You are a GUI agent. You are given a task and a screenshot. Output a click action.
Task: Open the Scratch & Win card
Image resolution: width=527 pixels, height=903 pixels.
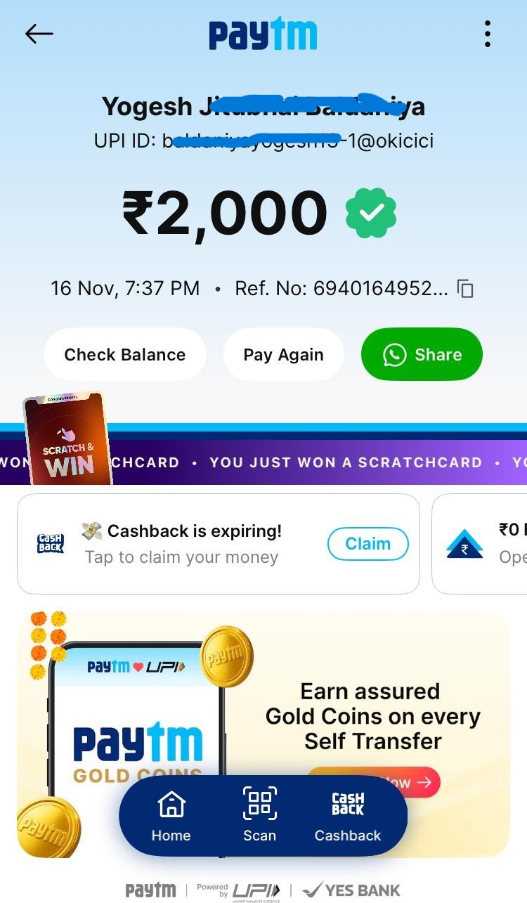(x=67, y=438)
